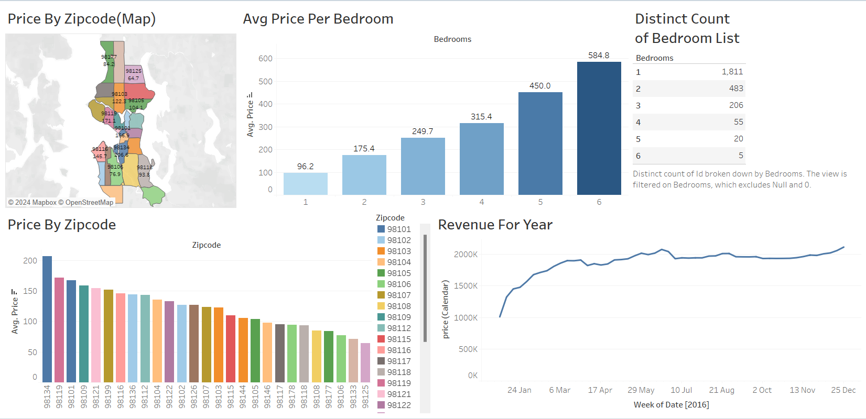Click the distinct count filter description caption
Screen dimensions: 866x419
[740, 179]
